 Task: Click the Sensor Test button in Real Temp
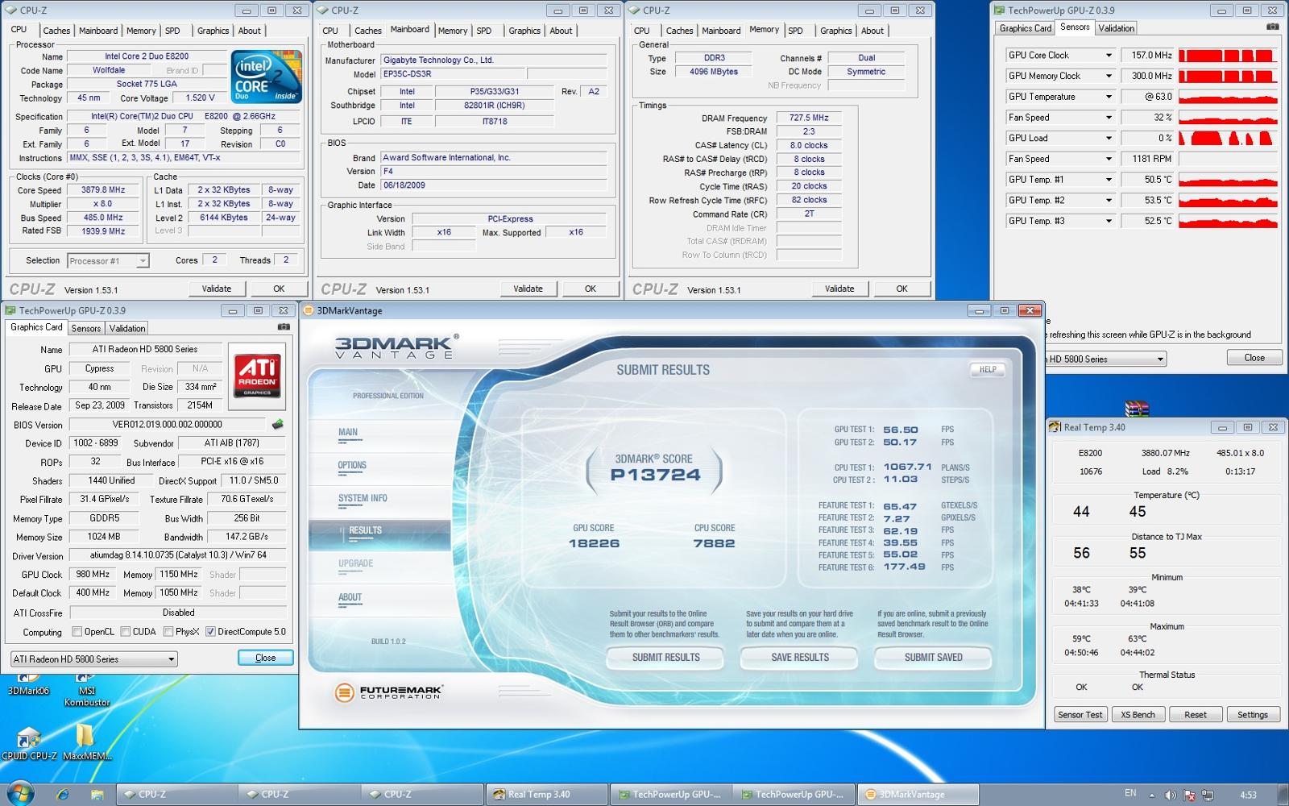1080,715
